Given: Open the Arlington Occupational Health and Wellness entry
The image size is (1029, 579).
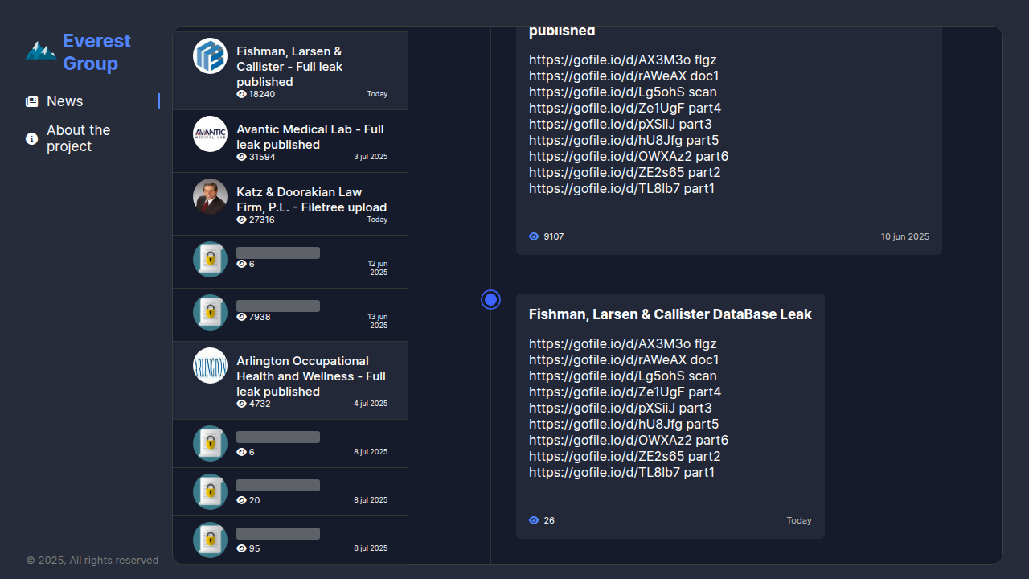Looking at the screenshot, I should click(x=310, y=376).
